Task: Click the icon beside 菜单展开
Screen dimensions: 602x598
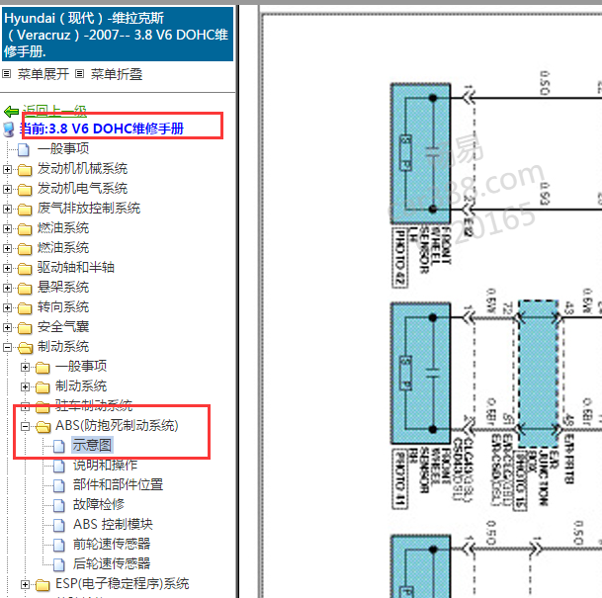Action: pyautogui.click(x=7, y=74)
